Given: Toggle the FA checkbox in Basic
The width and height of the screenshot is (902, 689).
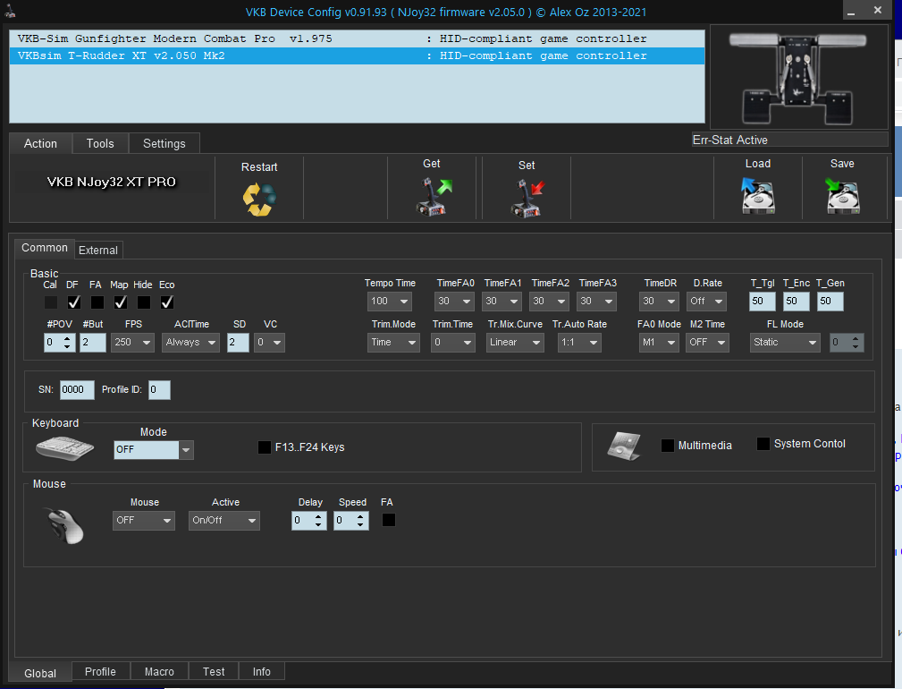Looking at the screenshot, I should [x=97, y=302].
